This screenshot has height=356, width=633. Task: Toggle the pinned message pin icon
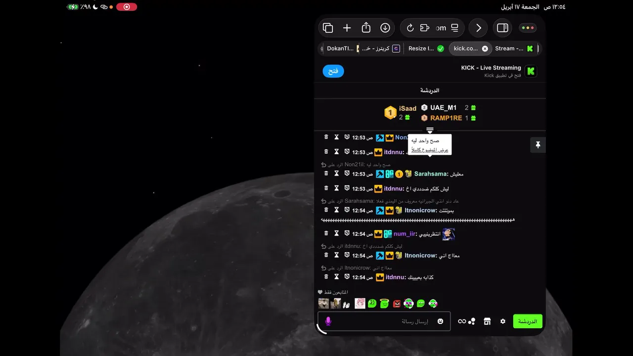(x=538, y=145)
